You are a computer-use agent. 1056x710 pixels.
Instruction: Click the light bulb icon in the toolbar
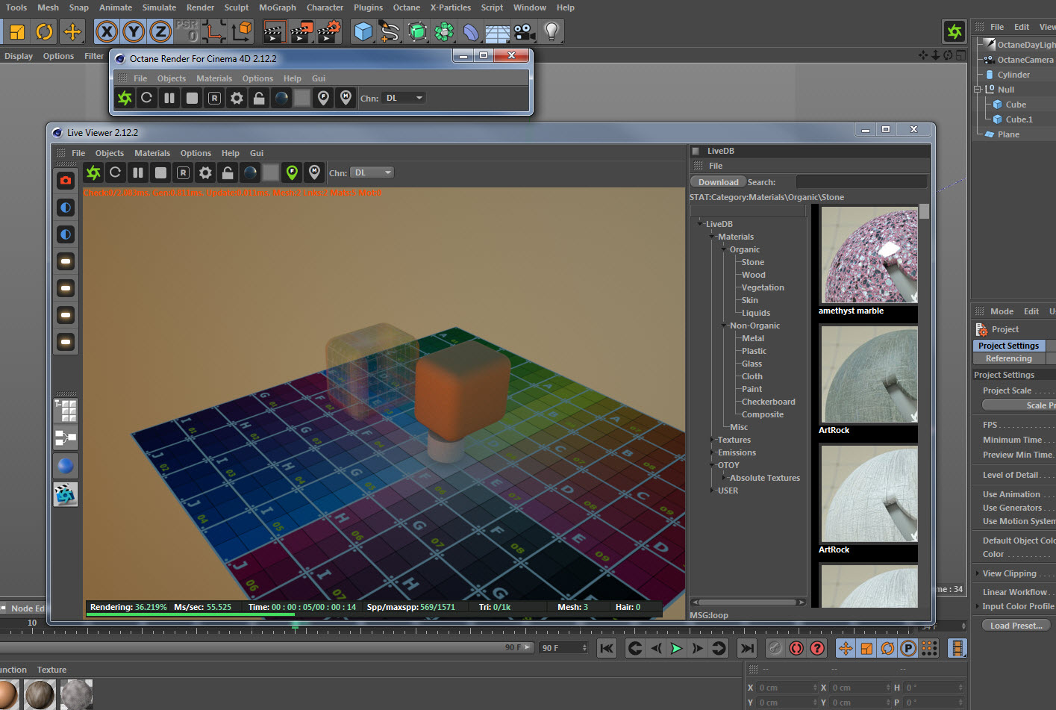click(552, 31)
